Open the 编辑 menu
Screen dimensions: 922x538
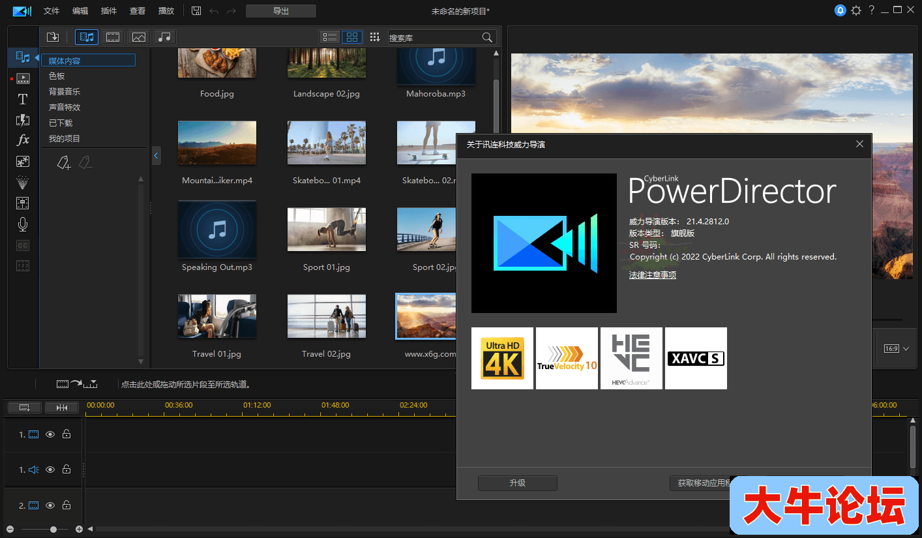click(80, 11)
